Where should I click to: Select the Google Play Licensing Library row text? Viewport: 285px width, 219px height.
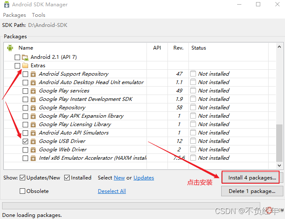(75, 124)
